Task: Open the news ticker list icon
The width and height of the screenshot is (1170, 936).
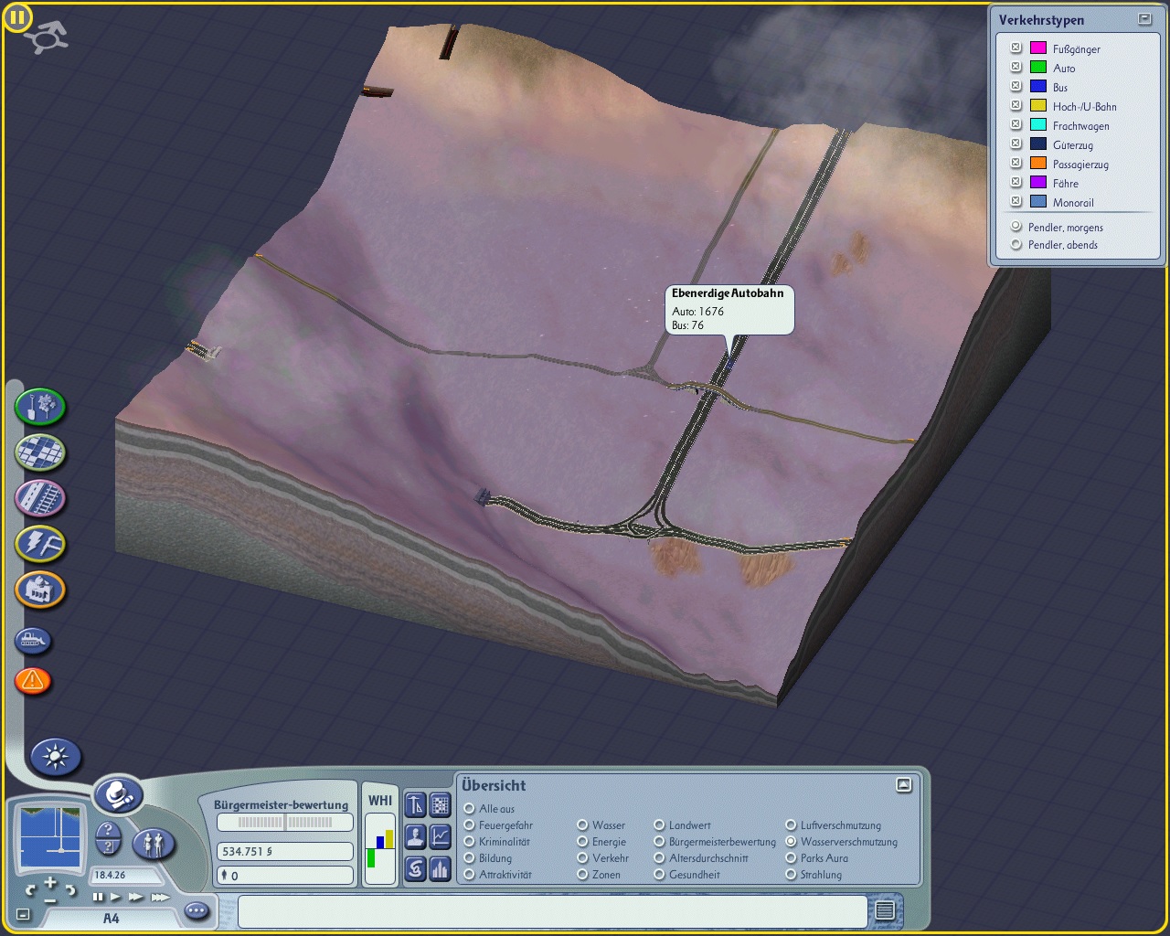Action: (x=884, y=910)
